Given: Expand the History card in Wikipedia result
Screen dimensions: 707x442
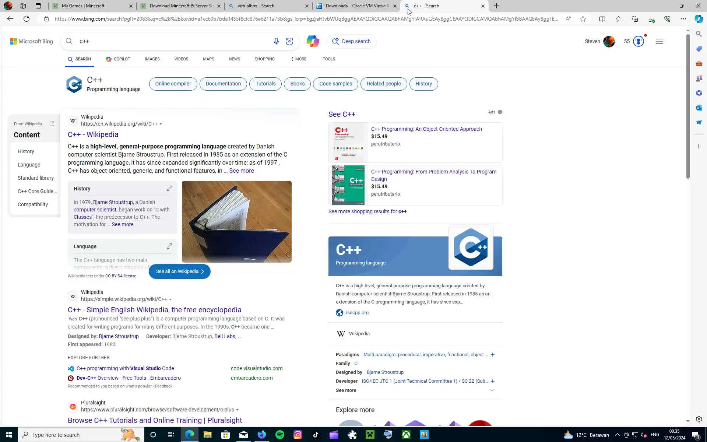Looking at the screenshot, I should (169, 189).
